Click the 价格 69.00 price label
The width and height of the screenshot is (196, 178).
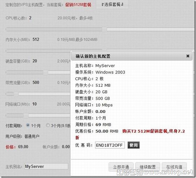click(17, 147)
